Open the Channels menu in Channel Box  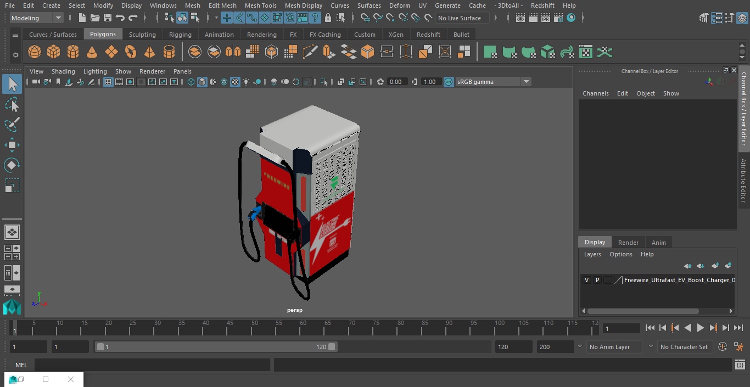596,93
